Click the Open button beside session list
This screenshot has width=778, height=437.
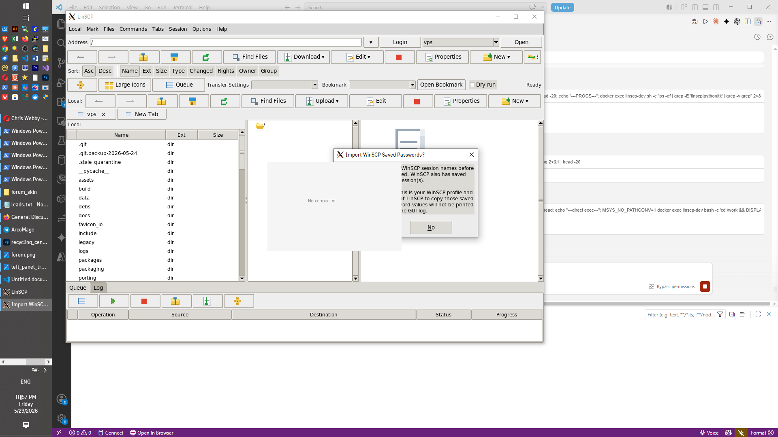[522, 42]
